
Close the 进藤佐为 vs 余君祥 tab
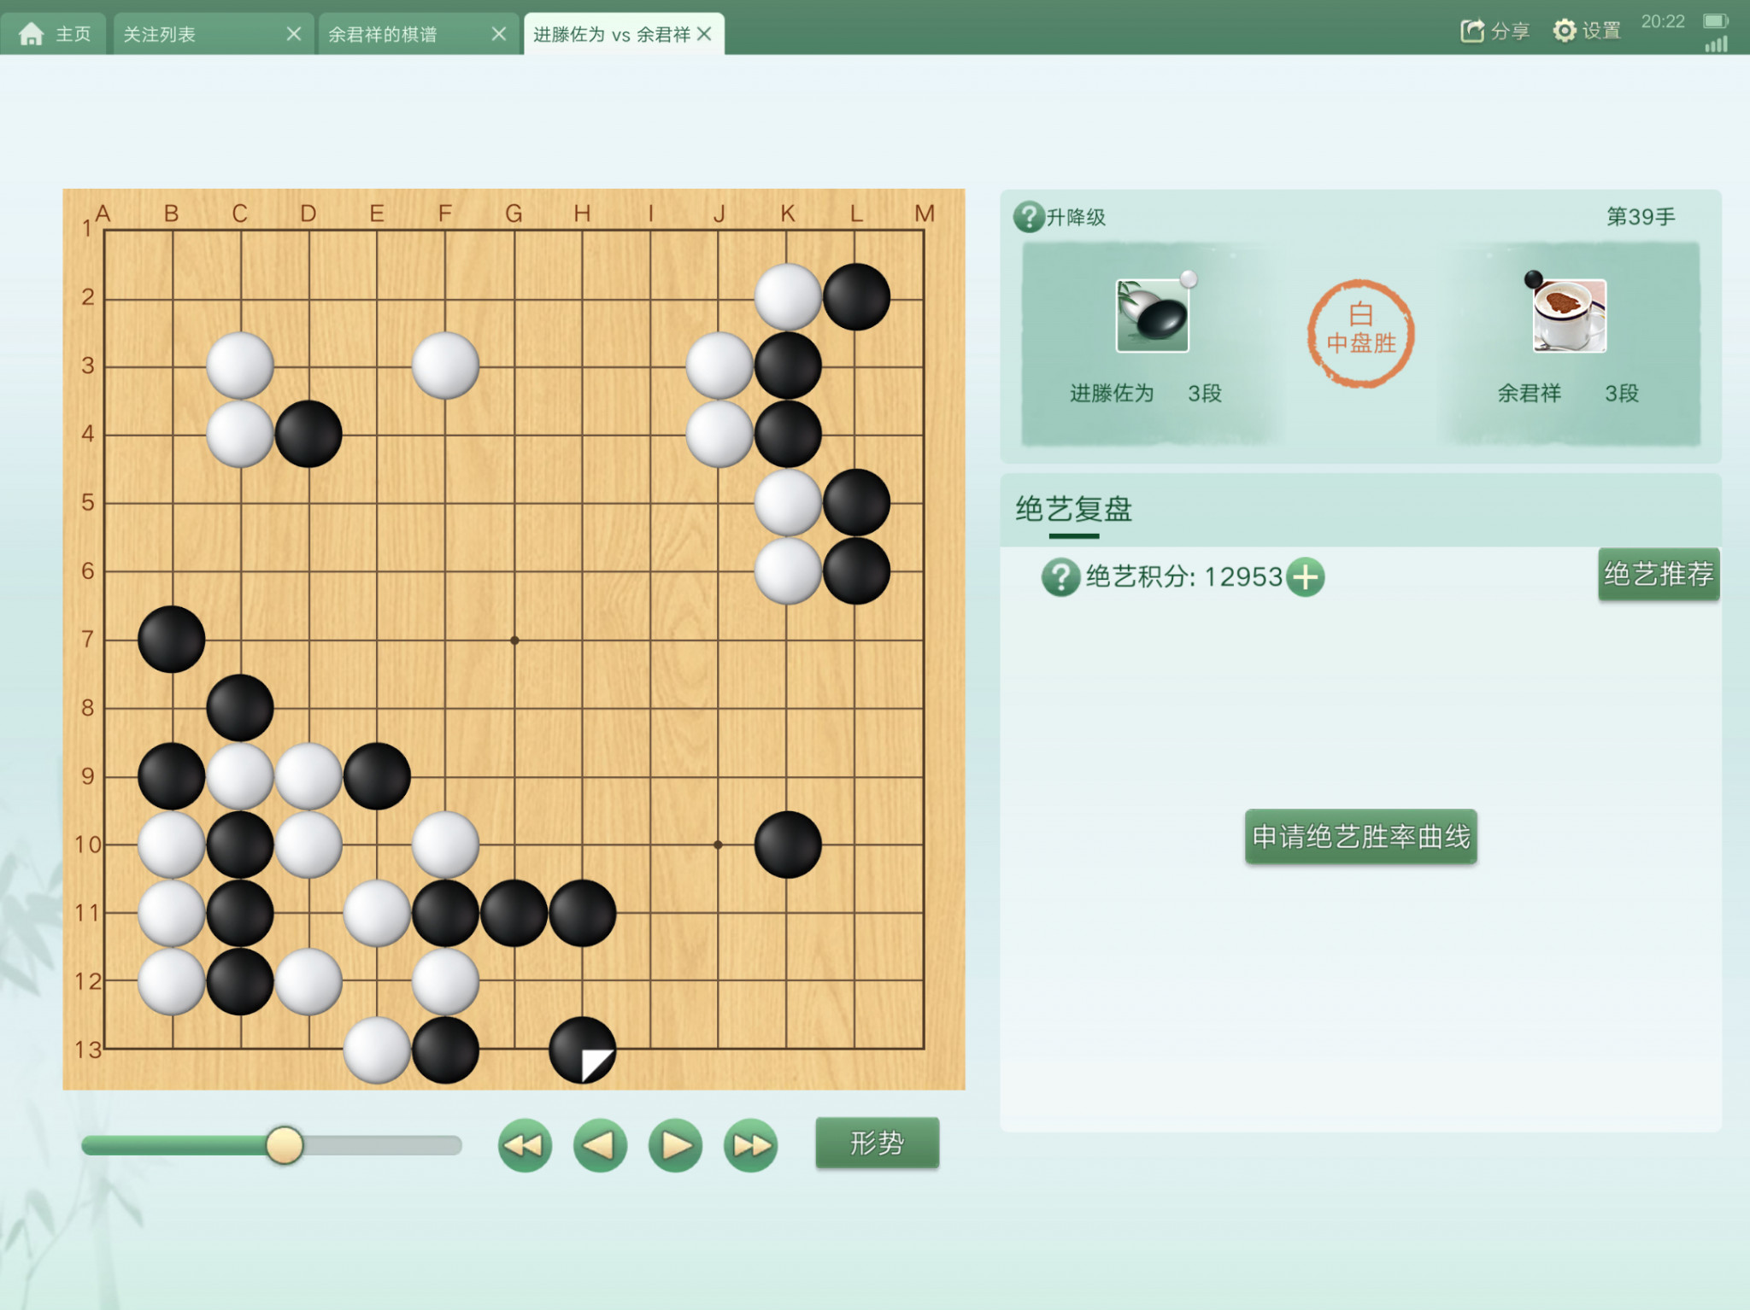click(704, 34)
